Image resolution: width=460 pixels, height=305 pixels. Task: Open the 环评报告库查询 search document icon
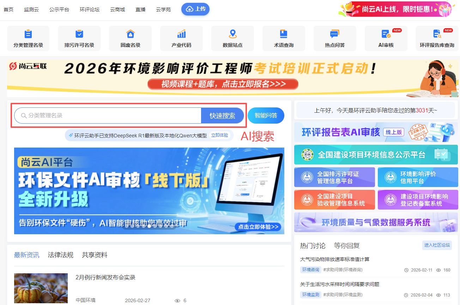437,34
